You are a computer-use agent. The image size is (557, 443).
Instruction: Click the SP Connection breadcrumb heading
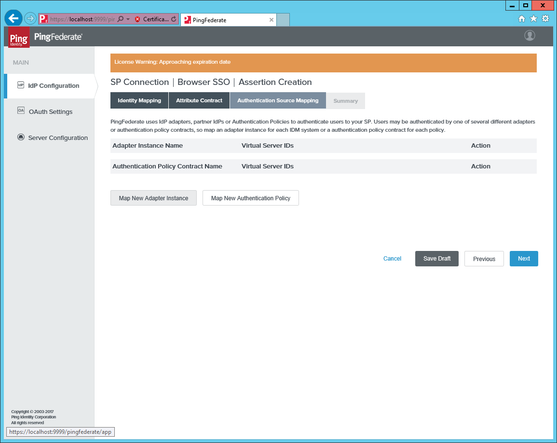pos(139,82)
